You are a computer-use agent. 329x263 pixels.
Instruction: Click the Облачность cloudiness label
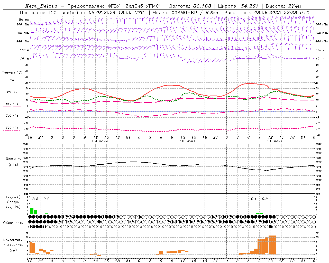(13, 223)
